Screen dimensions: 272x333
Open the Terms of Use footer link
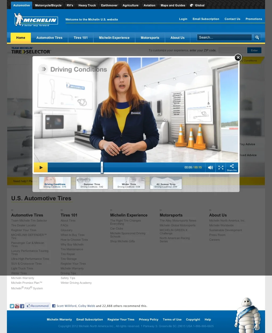[x=172, y=319]
